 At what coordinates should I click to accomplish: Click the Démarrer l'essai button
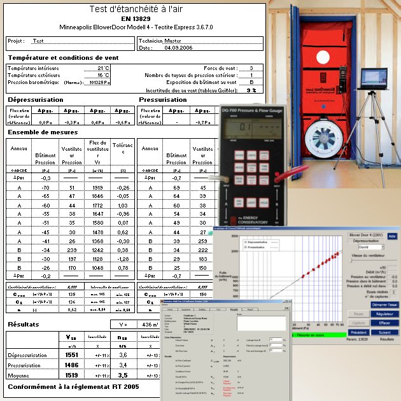(384, 305)
